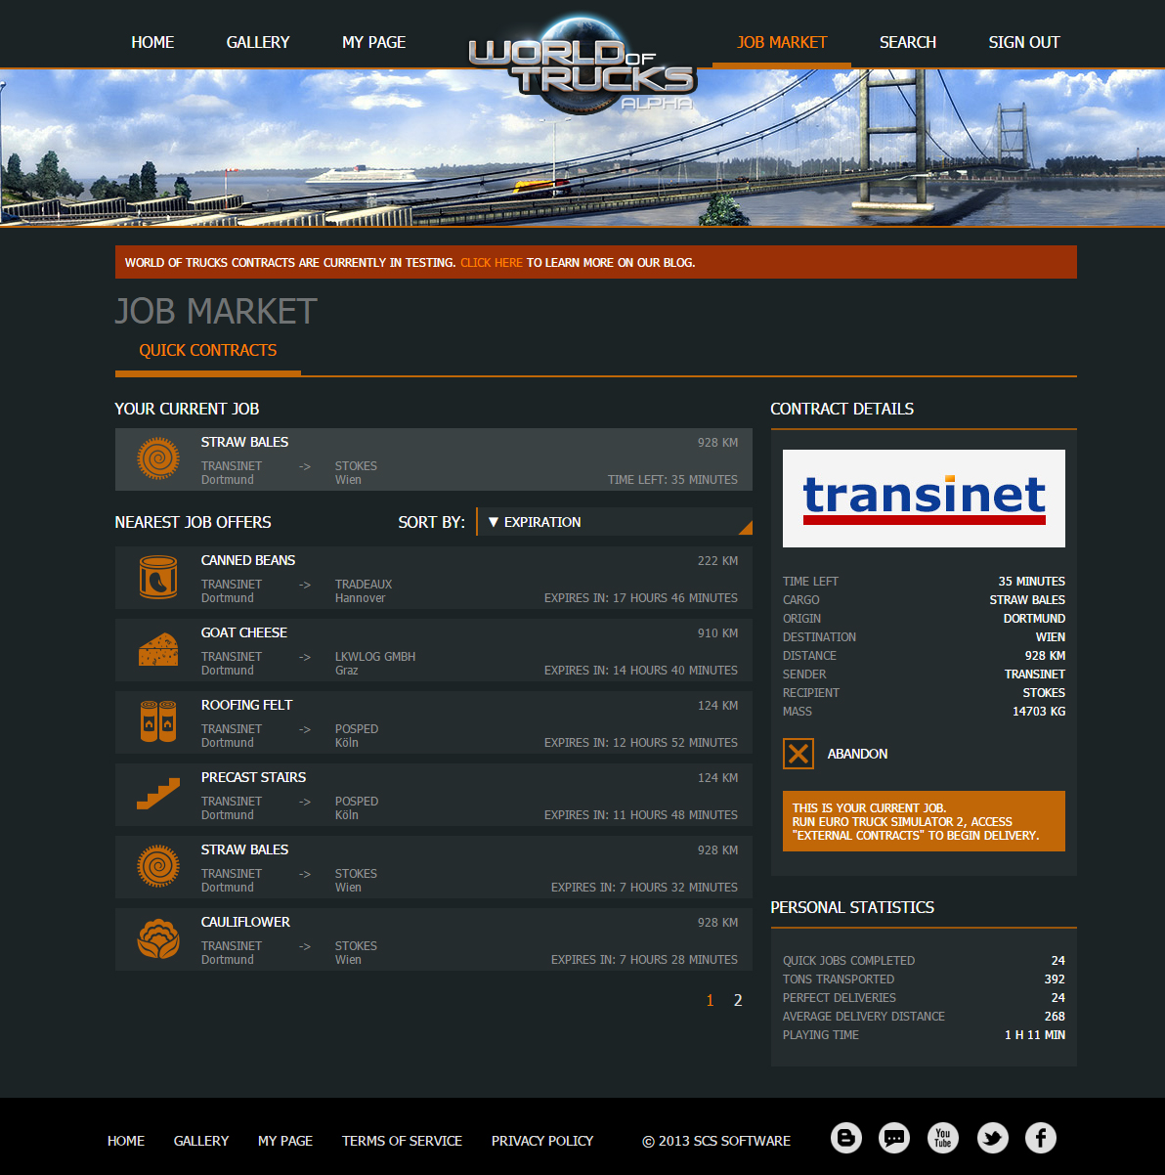Click the 222 KM distance value
The height and width of the screenshot is (1175, 1165).
(x=717, y=561)
